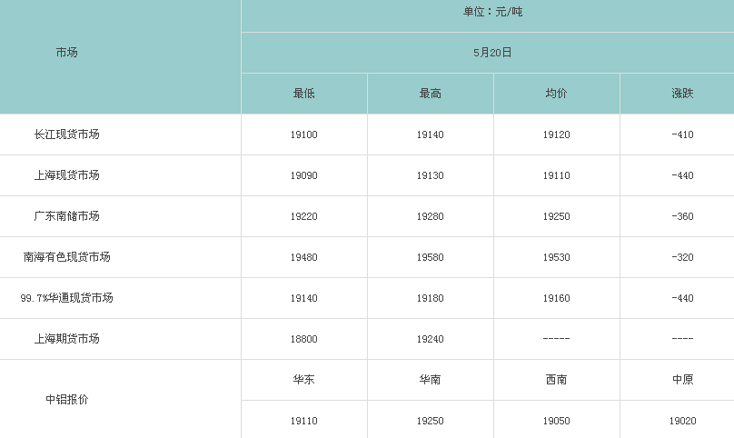
Task: Click the 中铝报价 row label
Action: pos(67,400)
